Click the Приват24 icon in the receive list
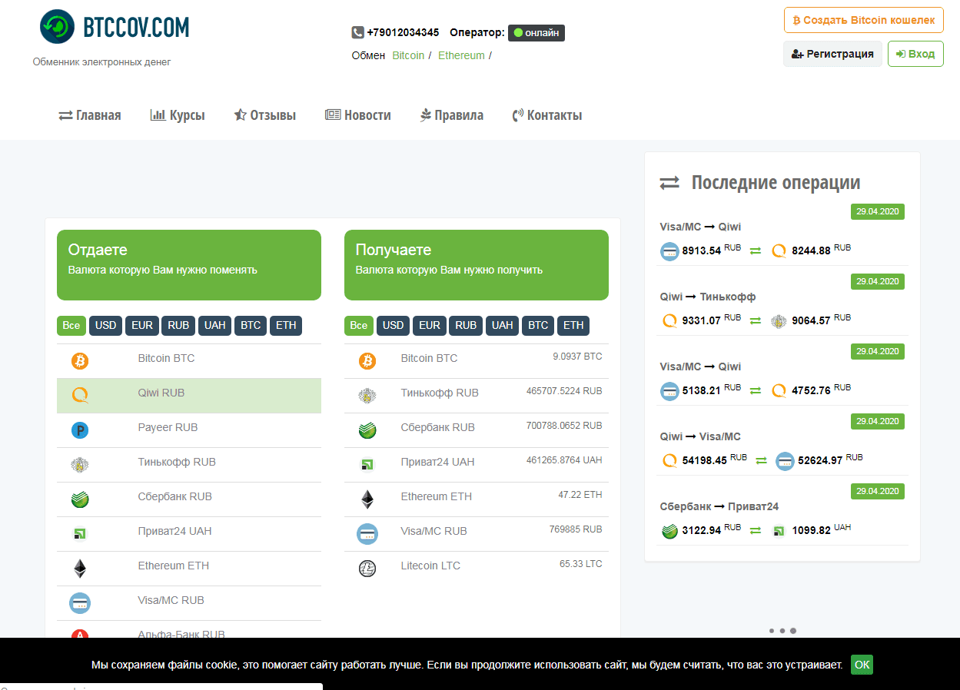Screen dimensions: 960x690 tap(367, 465)
